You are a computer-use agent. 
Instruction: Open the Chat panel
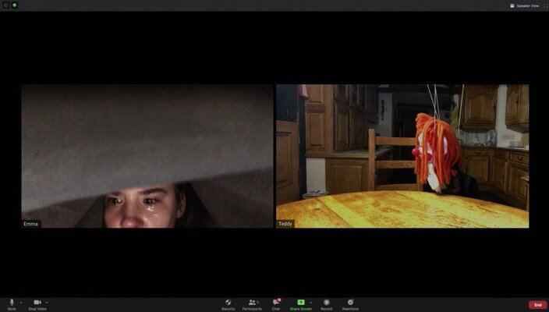276,305
